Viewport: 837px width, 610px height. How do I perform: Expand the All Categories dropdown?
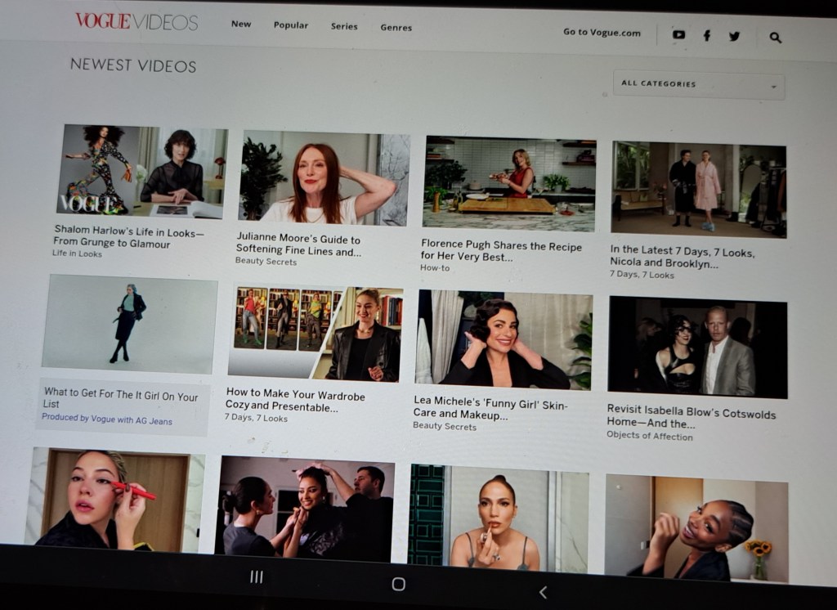pyautogui.click(x=698, y=84)
